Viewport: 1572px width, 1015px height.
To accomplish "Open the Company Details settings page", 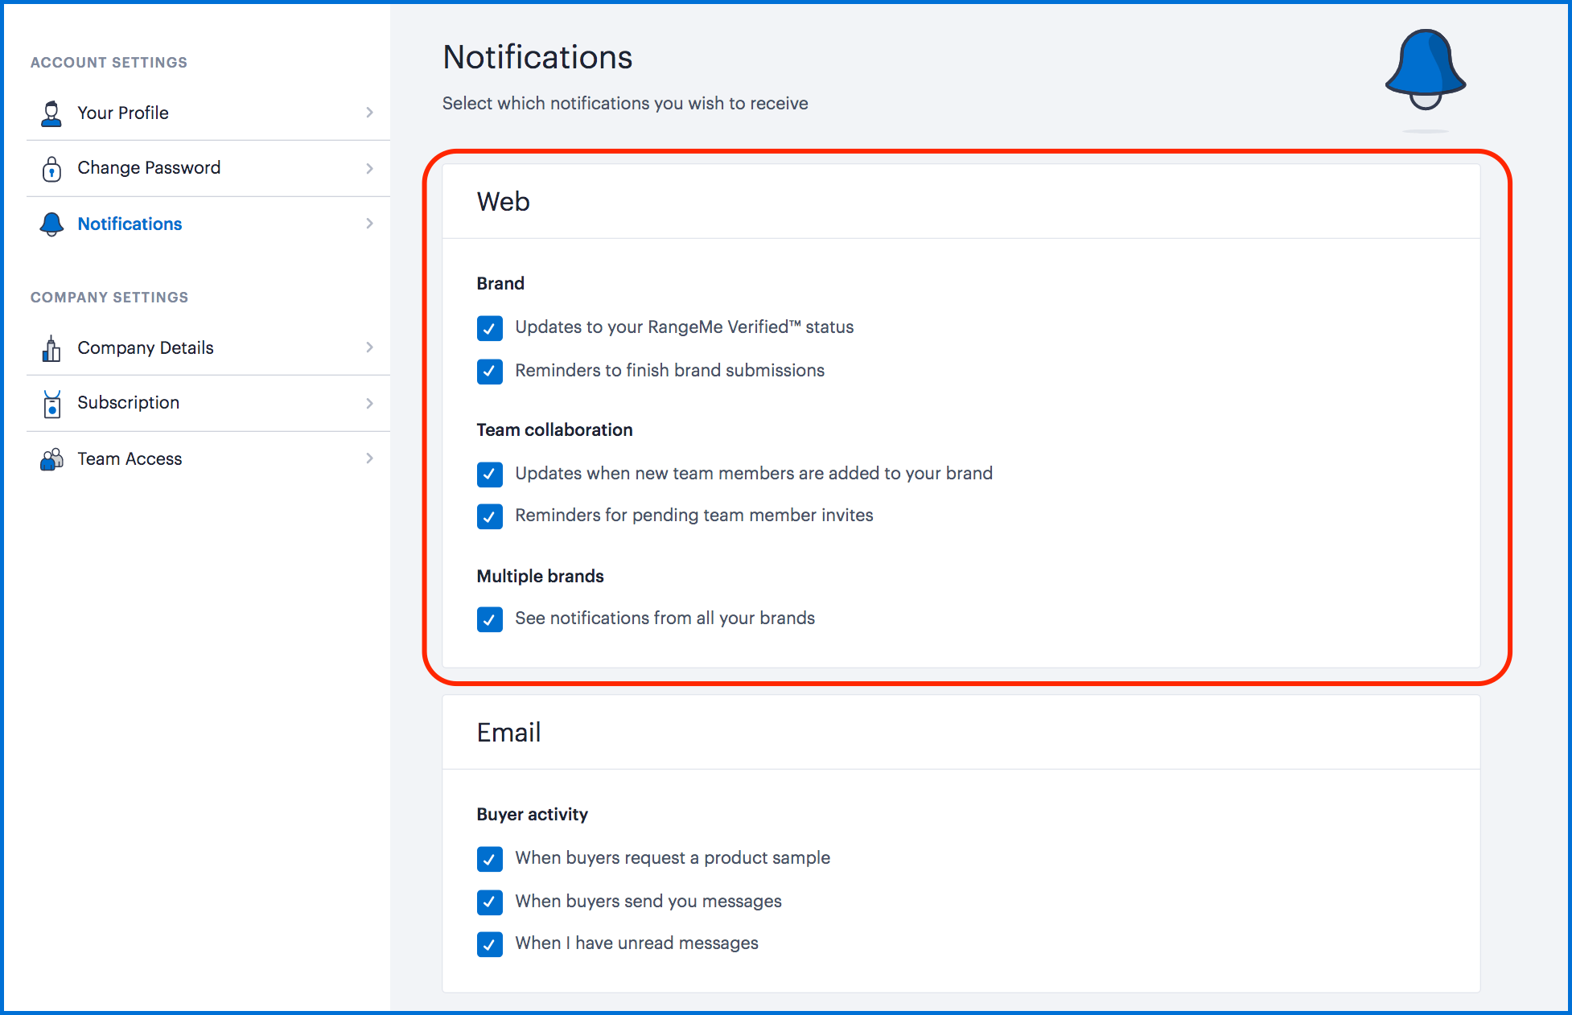I will pyautogui.click(x=146, y=347).
